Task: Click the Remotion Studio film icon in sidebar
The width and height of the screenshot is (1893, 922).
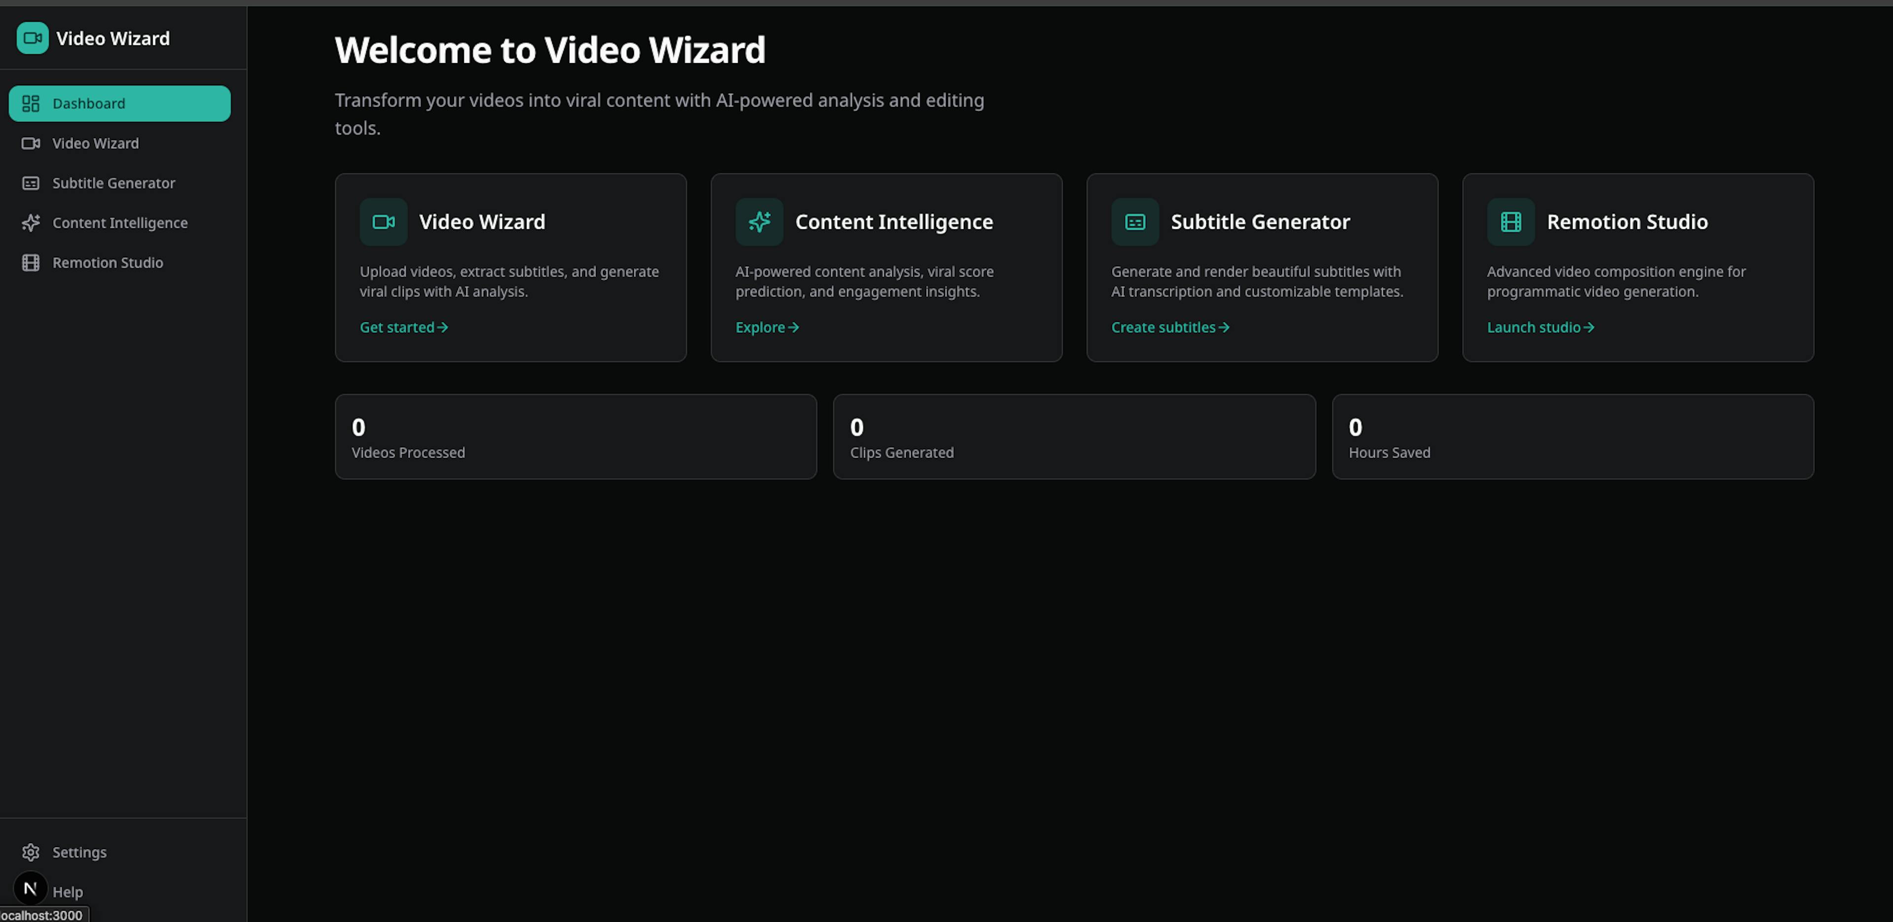Action: coord(30,262)
